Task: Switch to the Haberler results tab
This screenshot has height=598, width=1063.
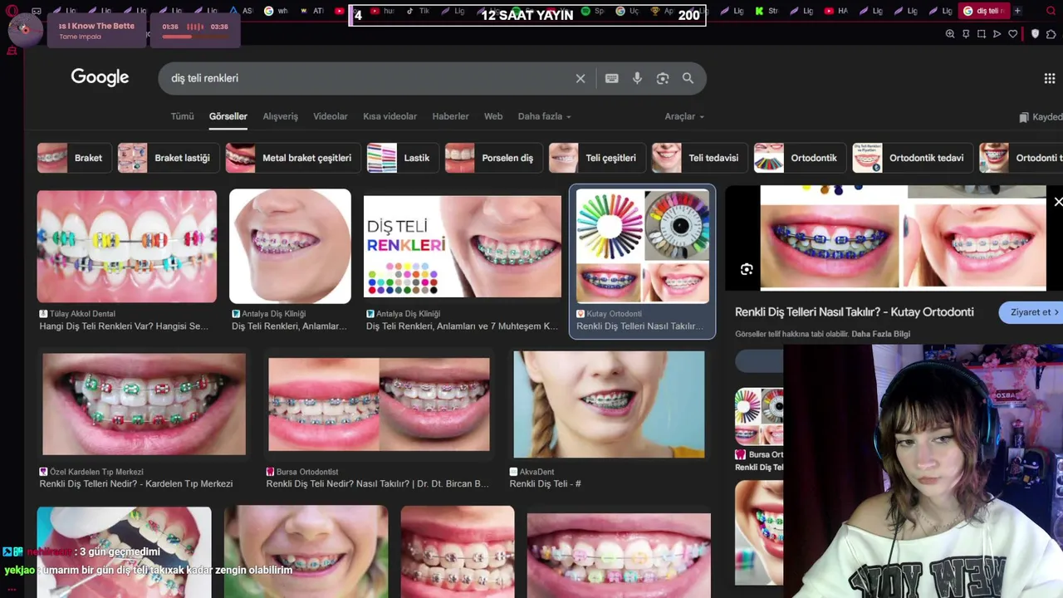Action: pyautogui.click(x=450, y=116)
